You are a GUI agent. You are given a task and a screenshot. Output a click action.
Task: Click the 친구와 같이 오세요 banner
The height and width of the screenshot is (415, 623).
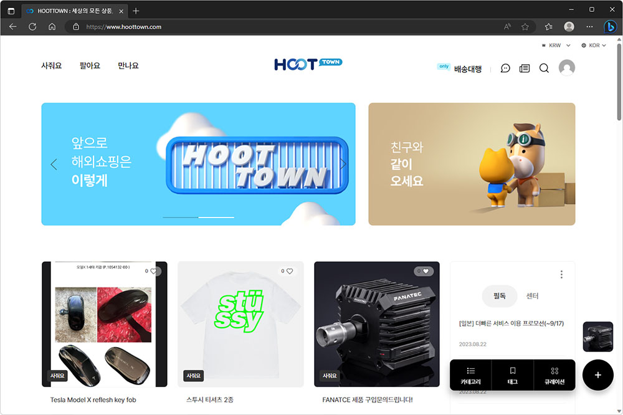click(472, 164)
